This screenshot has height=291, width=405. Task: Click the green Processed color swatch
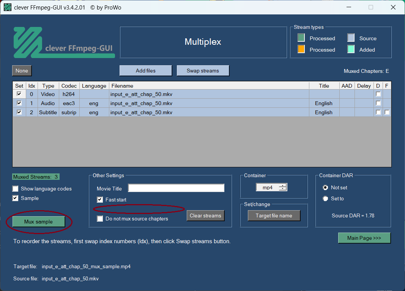(301, 38)
